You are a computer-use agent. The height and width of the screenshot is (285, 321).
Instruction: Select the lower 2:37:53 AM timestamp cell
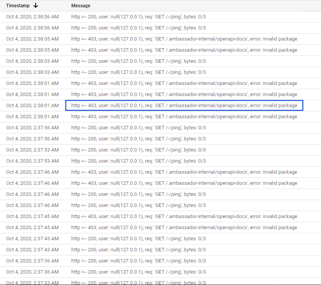click(32, 161)
